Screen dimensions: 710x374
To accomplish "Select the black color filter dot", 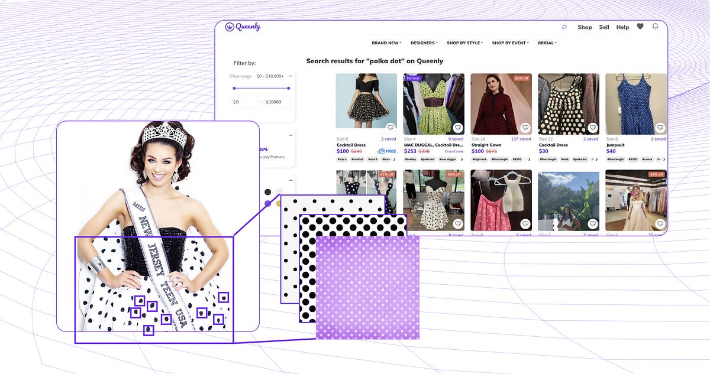I will 267,191.
